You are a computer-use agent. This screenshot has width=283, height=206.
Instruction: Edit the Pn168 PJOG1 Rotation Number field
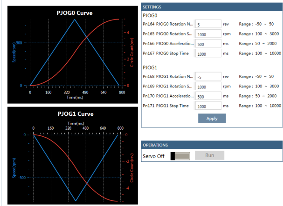[208, 77]
